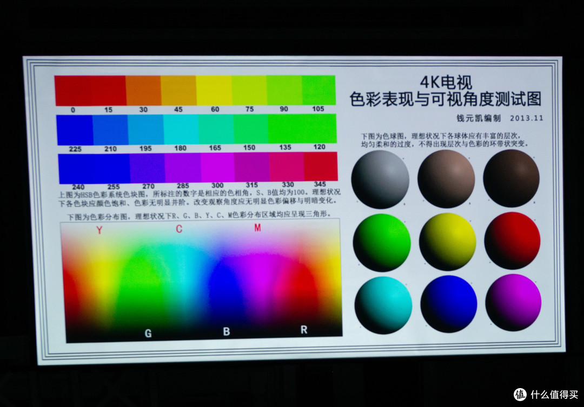Click the hue number label '150'
Screen dimensions: 584x407
[249, 148]
